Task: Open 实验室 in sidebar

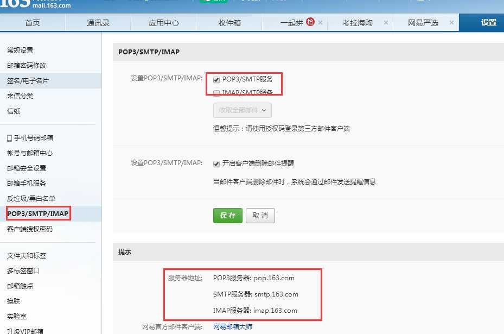Action: [x=17, y=316]
